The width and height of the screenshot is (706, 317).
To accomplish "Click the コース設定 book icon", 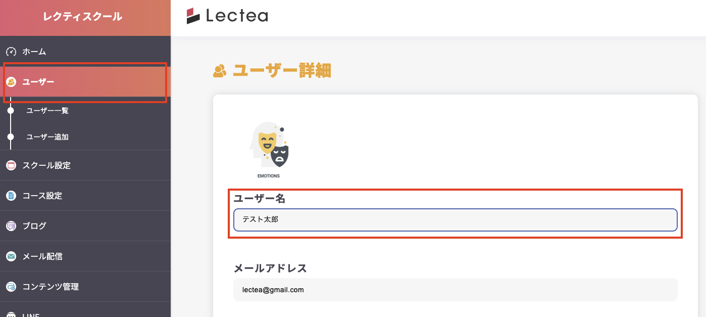I will tap(11, 195).
